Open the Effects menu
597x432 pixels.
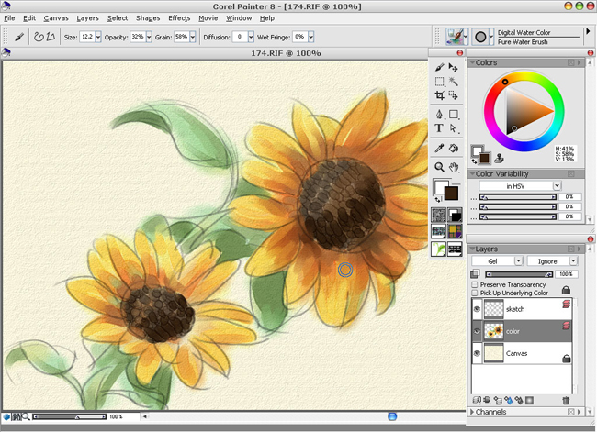click(179, 17)
